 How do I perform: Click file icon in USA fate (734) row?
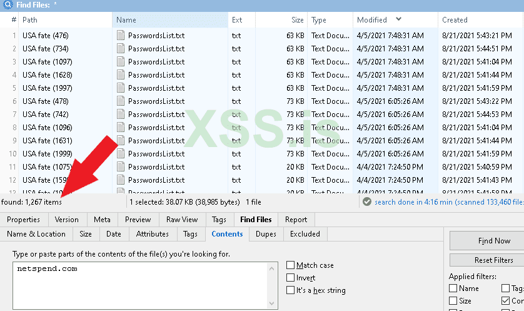tap(121, 48)
